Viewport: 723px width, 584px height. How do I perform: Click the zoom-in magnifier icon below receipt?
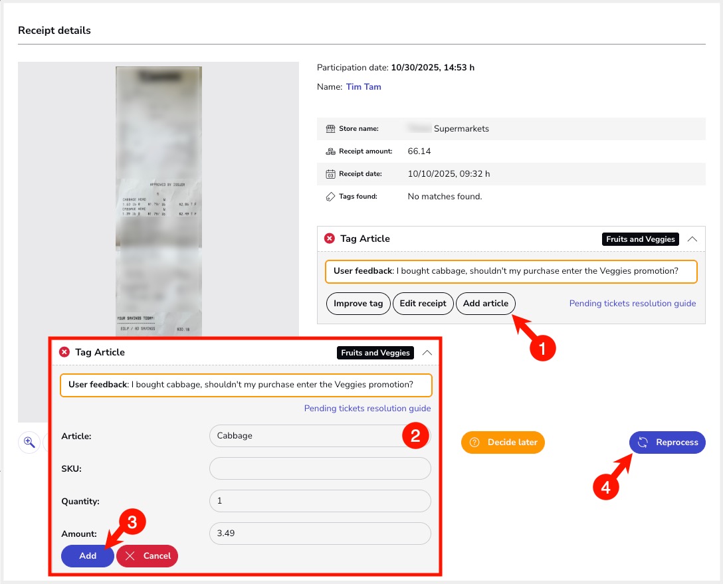click(x=29, y=442)
